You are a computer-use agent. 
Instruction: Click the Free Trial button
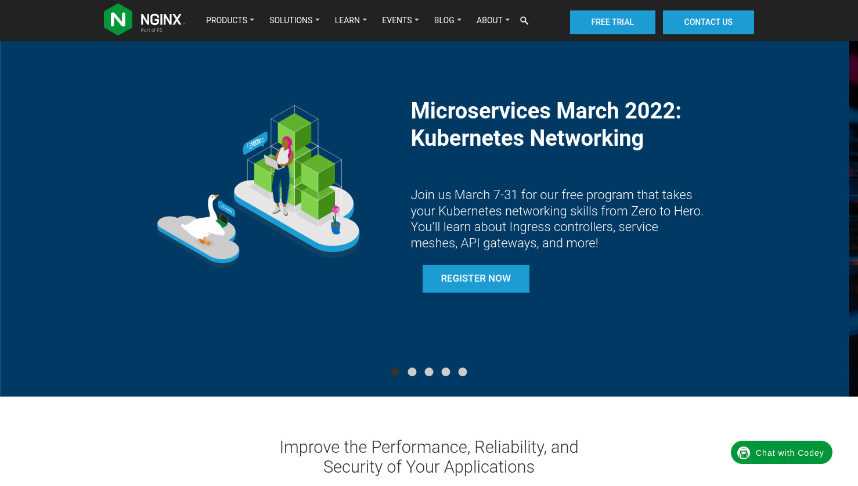tap(612, 22)
